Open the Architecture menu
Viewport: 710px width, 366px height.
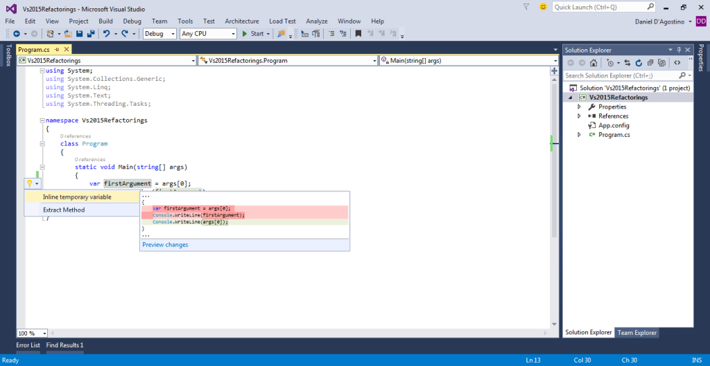[x=242, y=21]
